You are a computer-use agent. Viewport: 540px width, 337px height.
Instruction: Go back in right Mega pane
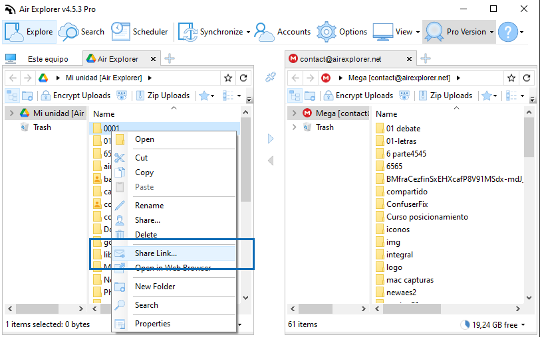[295, 78]
